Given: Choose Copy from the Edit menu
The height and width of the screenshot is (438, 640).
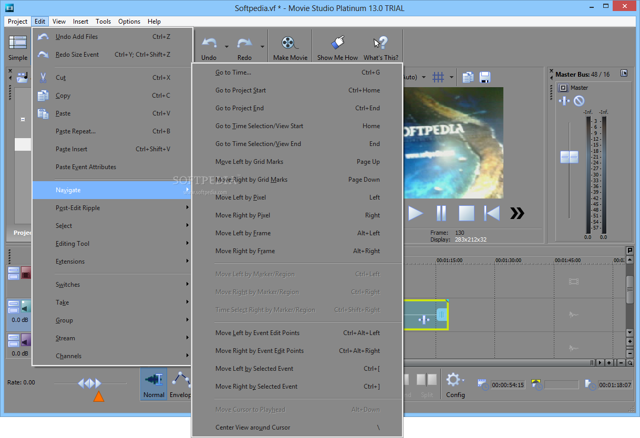Looking at the screenshot, I should click(112, 96).
